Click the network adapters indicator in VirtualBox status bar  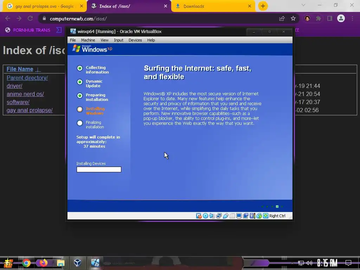pyautogui.click(x=219, y=216)
